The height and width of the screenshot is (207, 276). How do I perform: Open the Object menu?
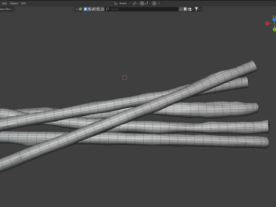pyautogui.click(x=14, y=3)
